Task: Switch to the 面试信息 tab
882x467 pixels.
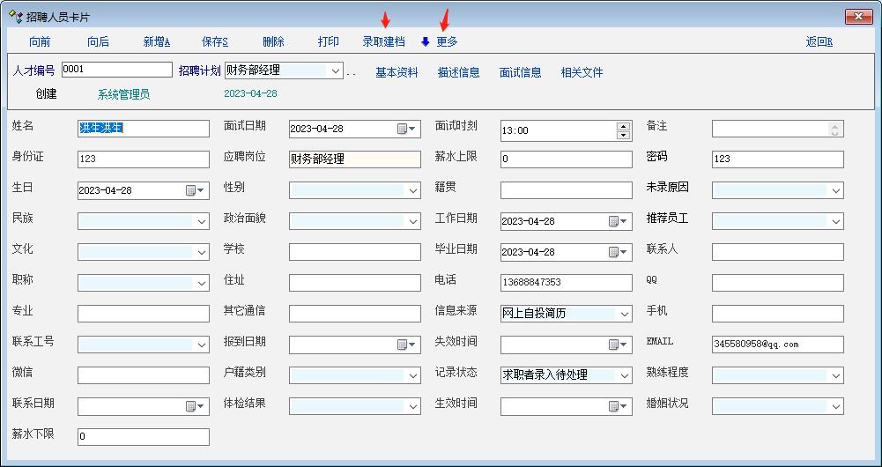Action: click(520, 72)
